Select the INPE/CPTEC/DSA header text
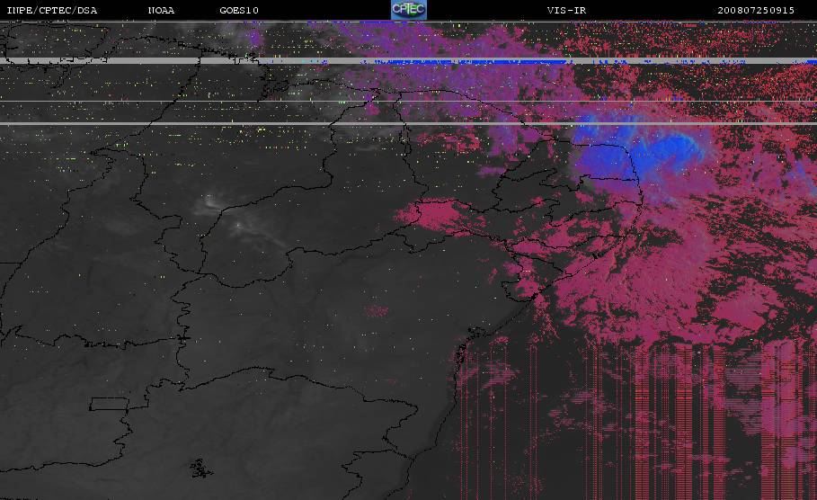This screenshot has height=500, width=817. coord(51,11)
